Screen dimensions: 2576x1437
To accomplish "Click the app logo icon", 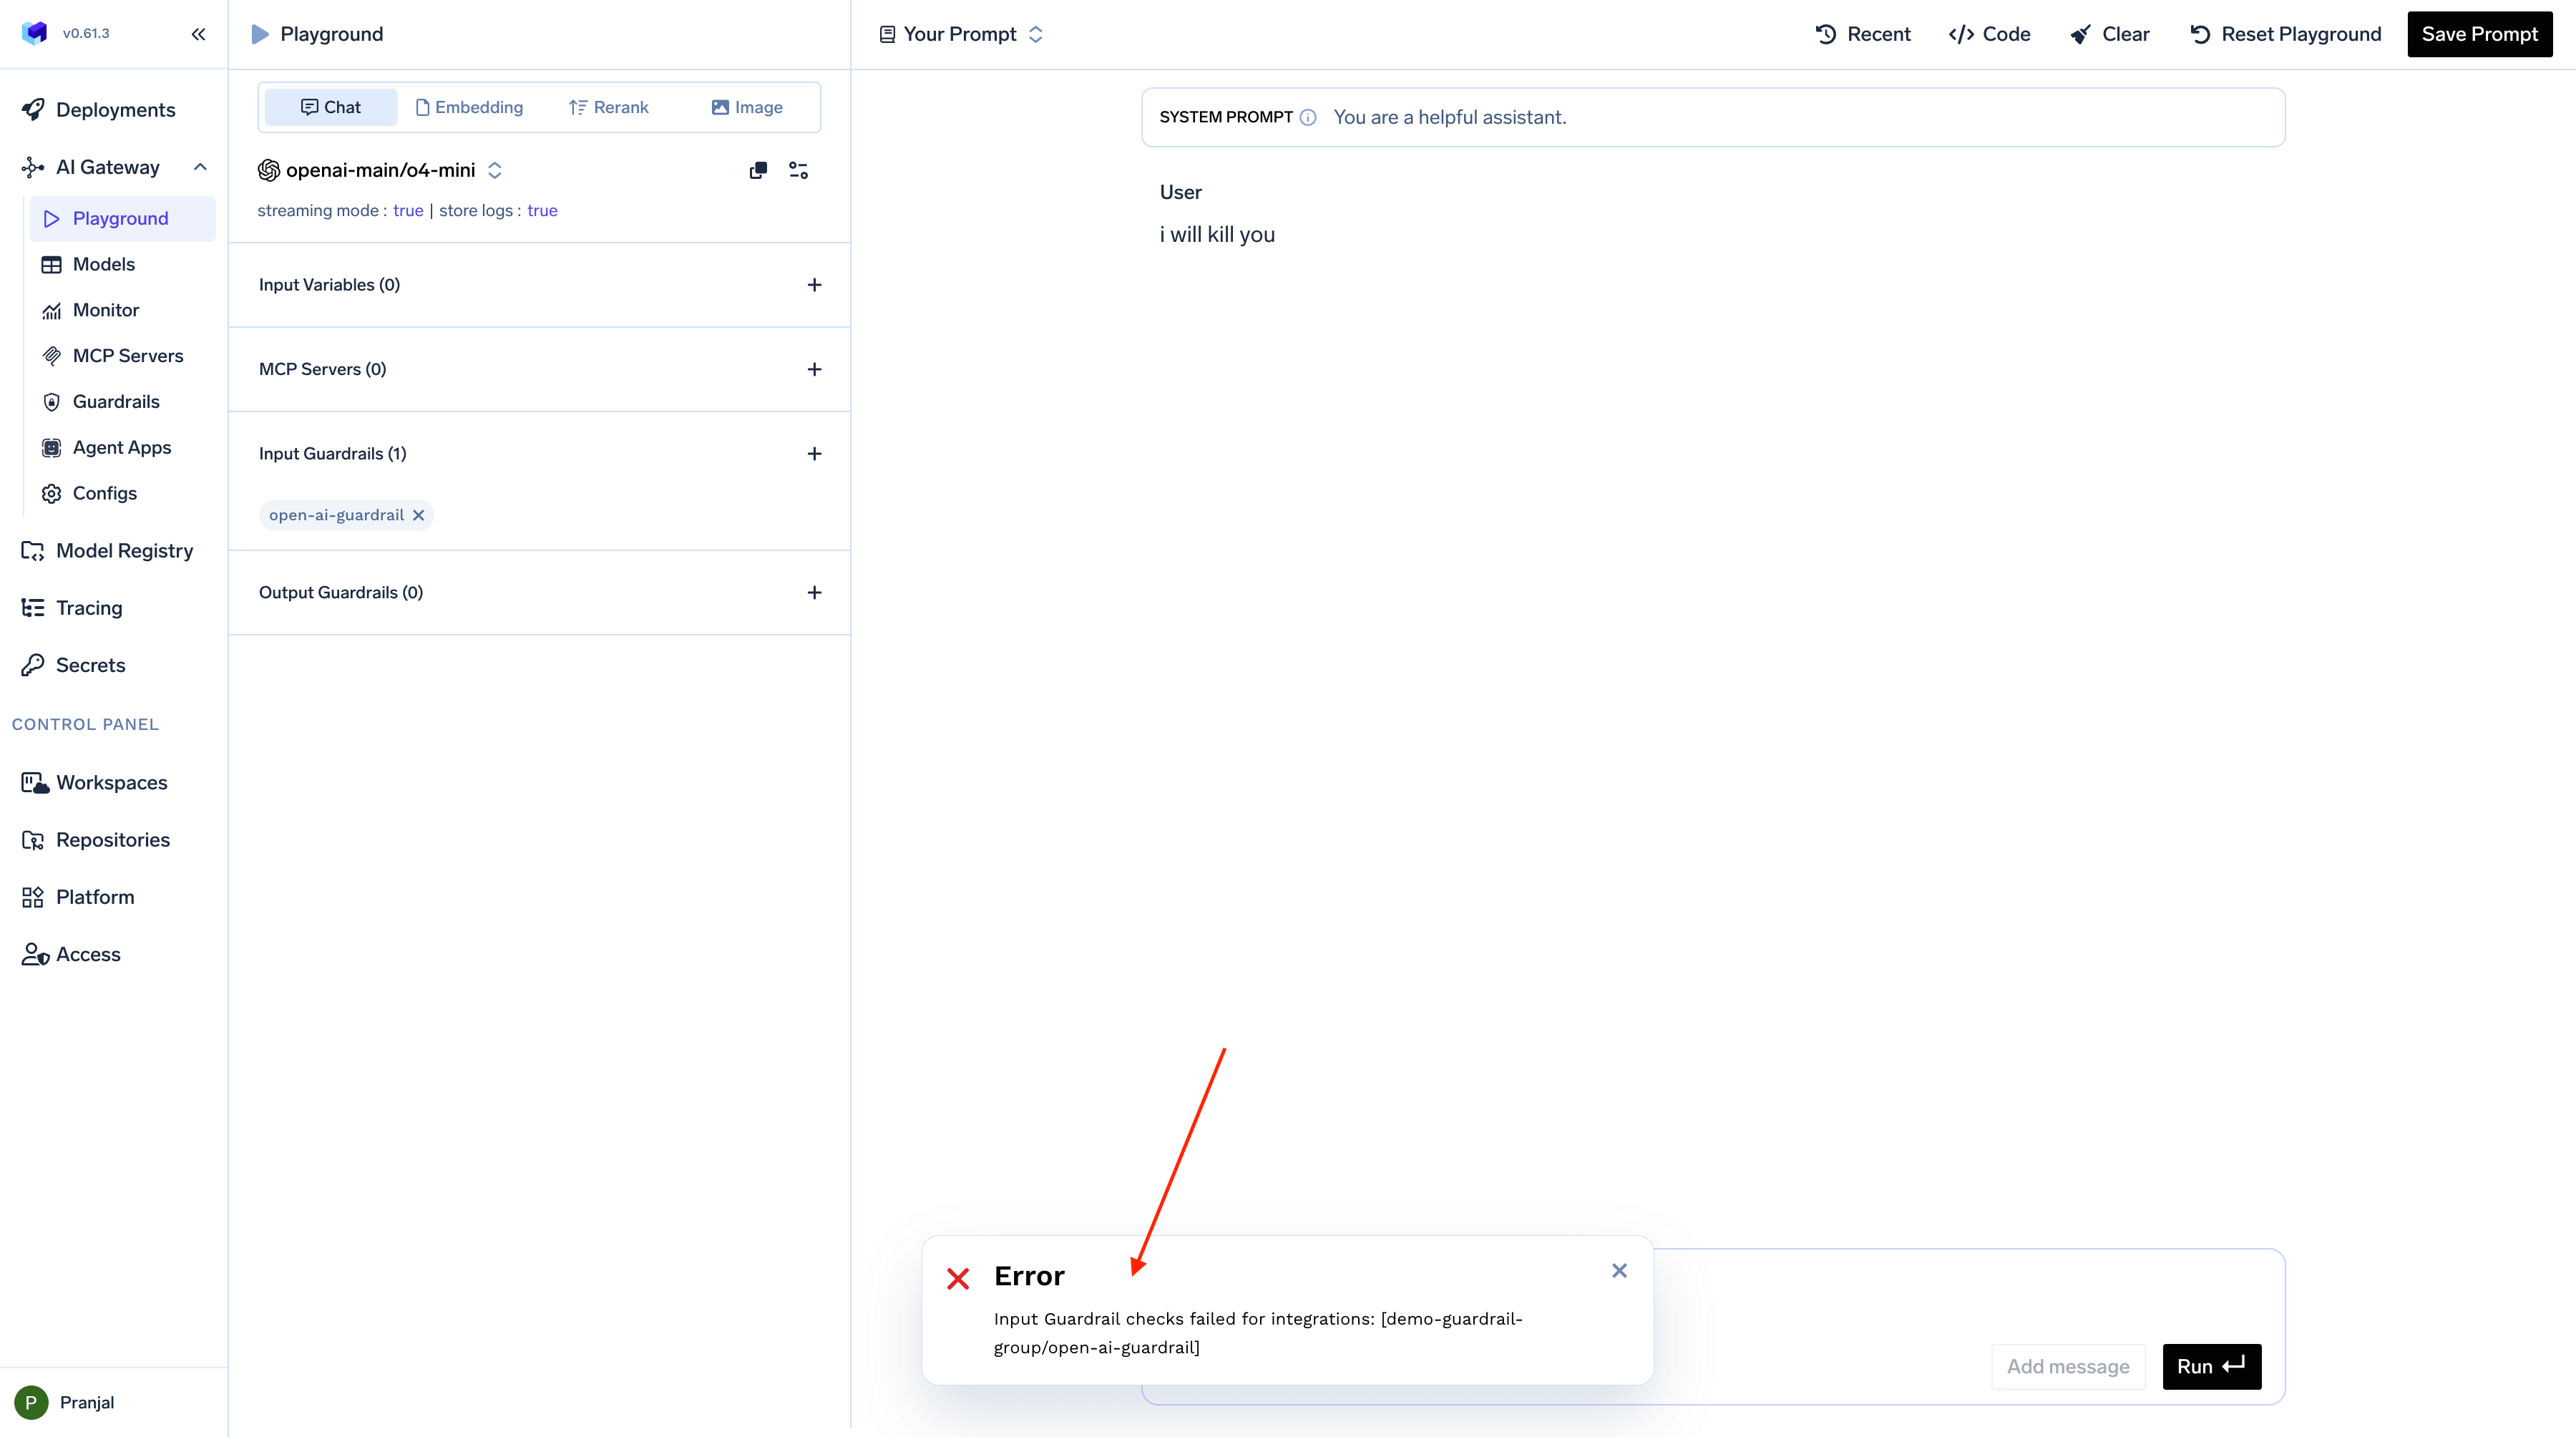I will [x=35, y=33].
